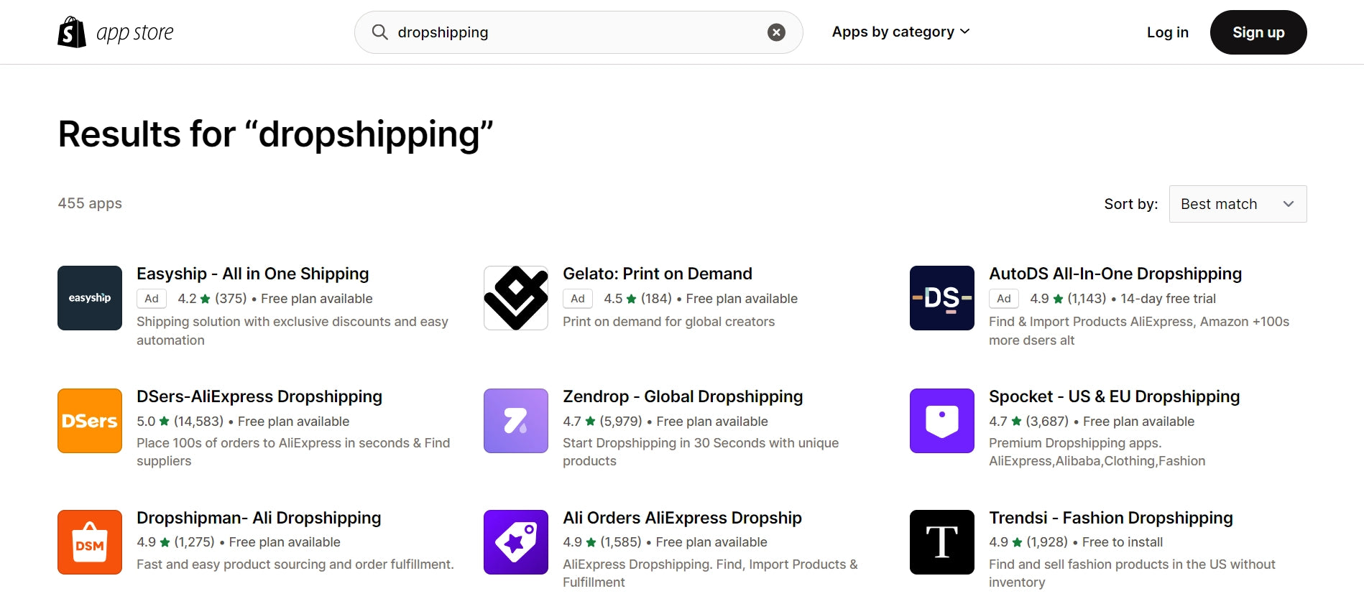
Task: Click AutoDS 14-day free trial text
Action: tap(1169, 299)
